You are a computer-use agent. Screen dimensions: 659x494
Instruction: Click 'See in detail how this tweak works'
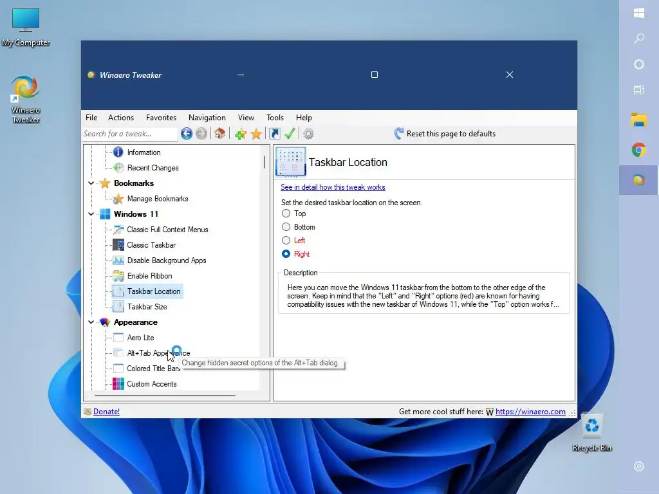click(333, 187)
